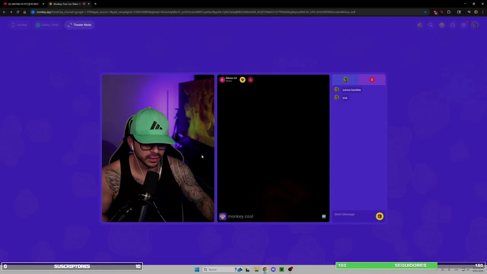
Task: Open the red tag extension icon
Action: (442, 12)
